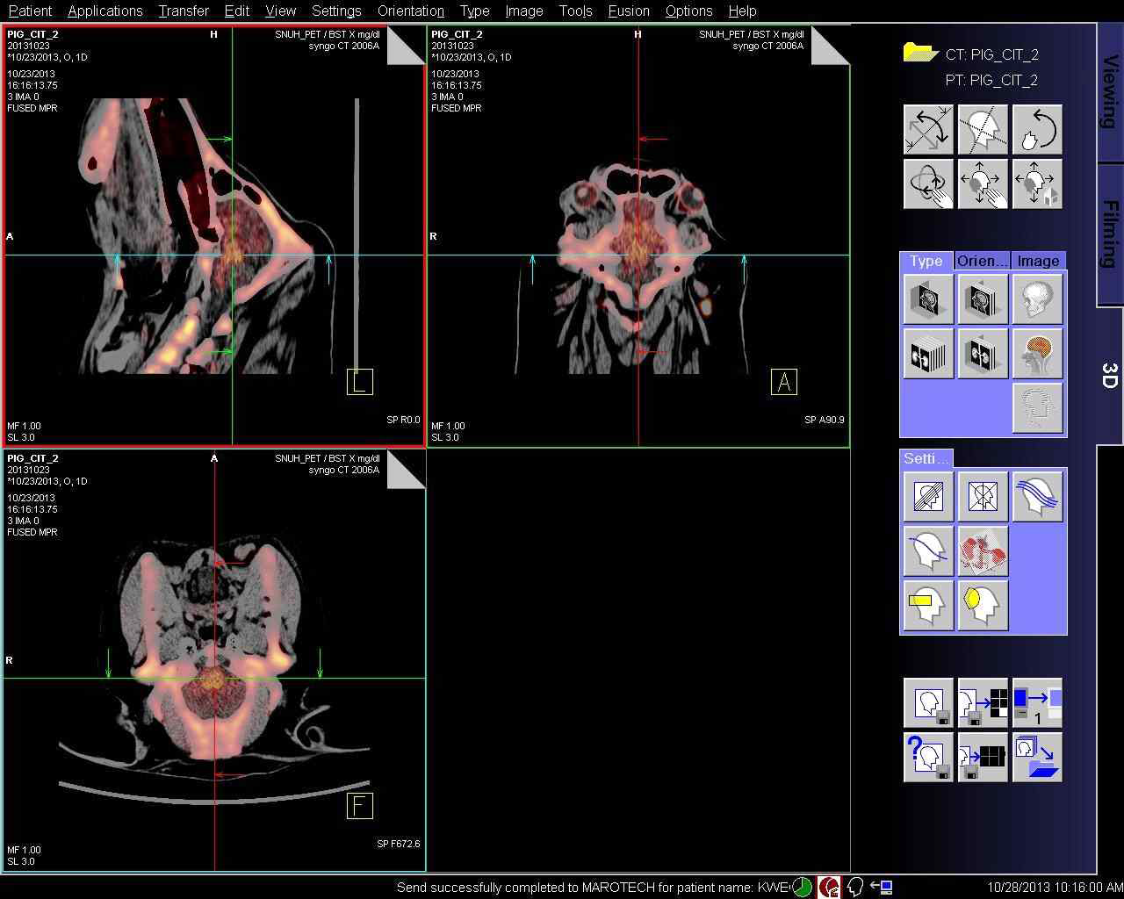
Task: Click the yellow folder icon beside CT: PIG_CIT_2
Action: pos(921,53)
